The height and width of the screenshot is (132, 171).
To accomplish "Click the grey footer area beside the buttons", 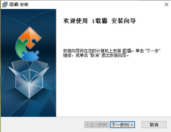I will 43,125.
